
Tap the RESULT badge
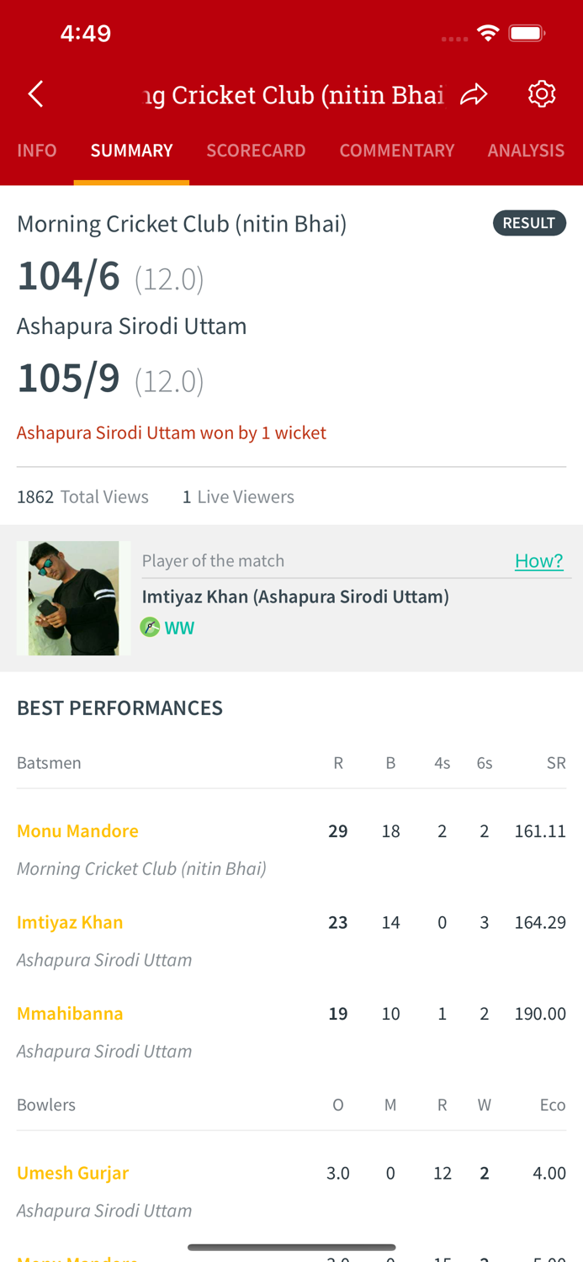click(x=529, y=223)
